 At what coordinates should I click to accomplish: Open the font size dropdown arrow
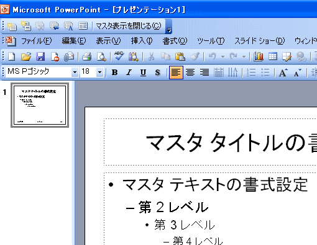100,73
